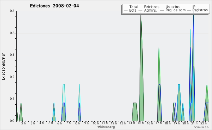212x130 pixels.
Task: Select the 9 h tick label
Action: 87,123
